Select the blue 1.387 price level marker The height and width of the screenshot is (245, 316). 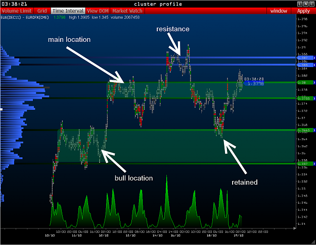coord(305,58)
